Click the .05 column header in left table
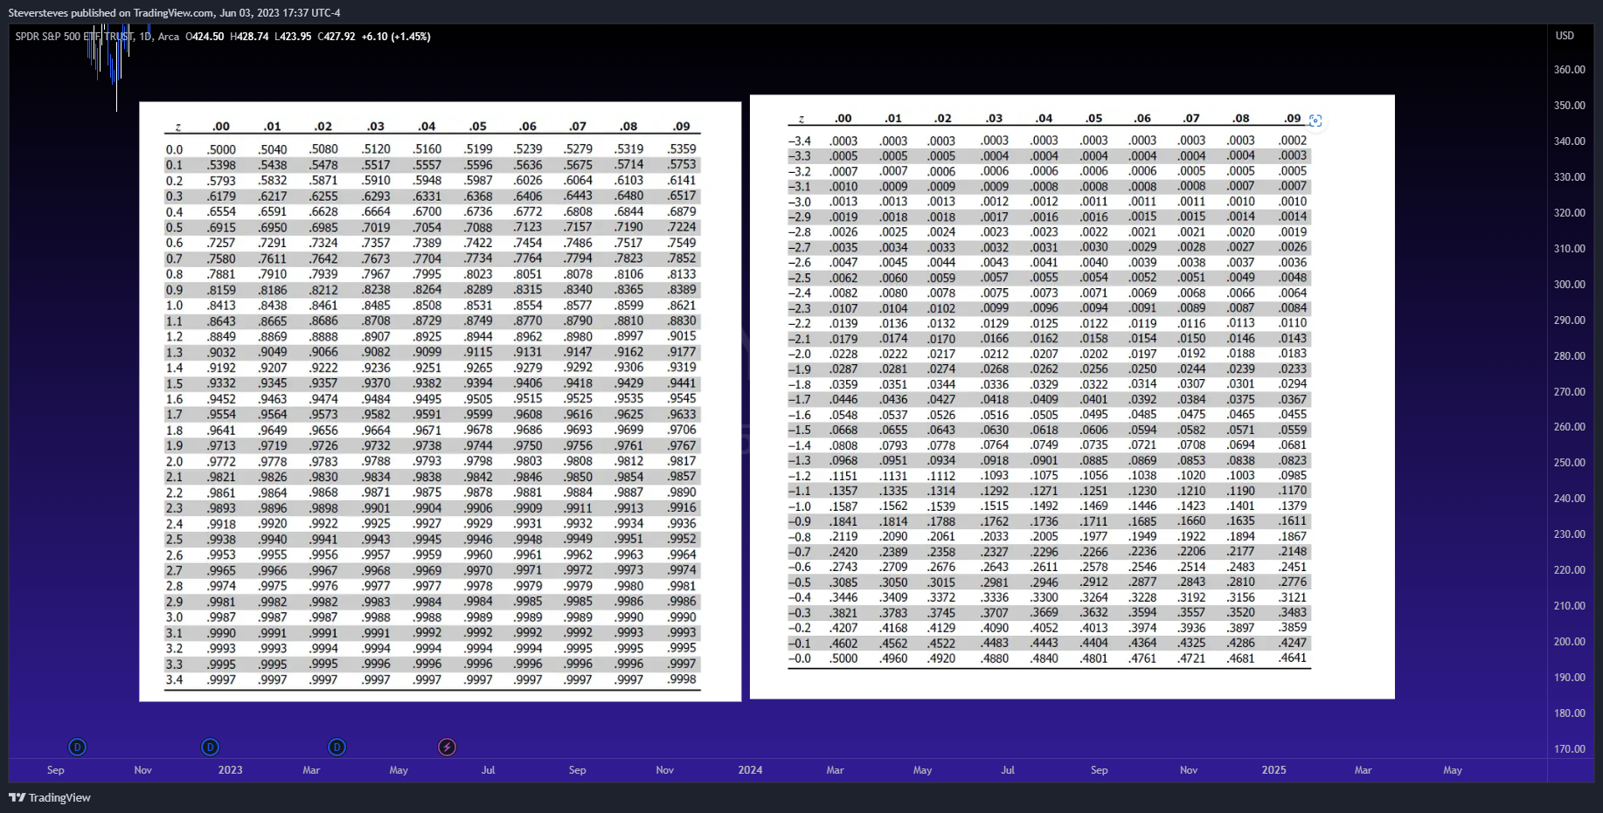The width and height of the screenshot is (1603, 813). click(477, 127)
